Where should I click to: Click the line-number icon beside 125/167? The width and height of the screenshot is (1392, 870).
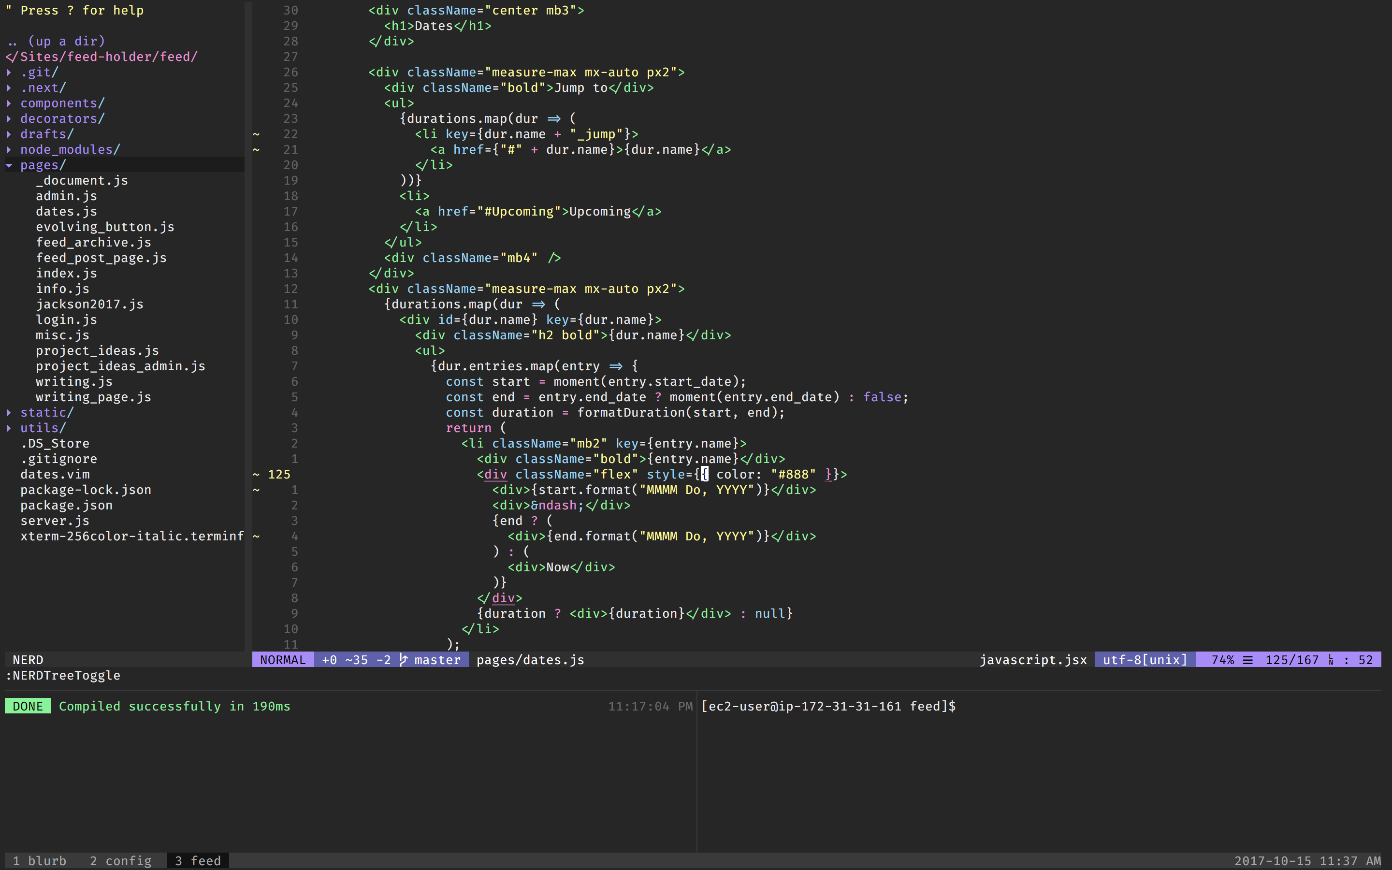pos(1331,660)
